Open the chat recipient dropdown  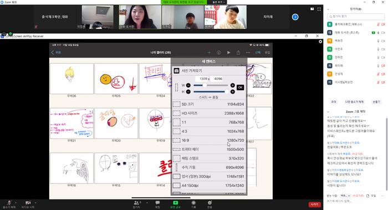coord(345,196)
